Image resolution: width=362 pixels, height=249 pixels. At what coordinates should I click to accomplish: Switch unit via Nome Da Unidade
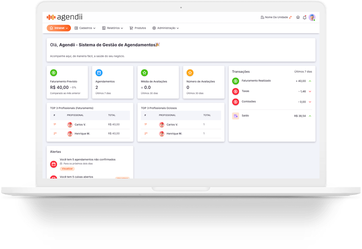pyautogui.click(x=276, y=17)
